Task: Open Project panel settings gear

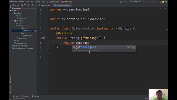Action: pos(32,5)
